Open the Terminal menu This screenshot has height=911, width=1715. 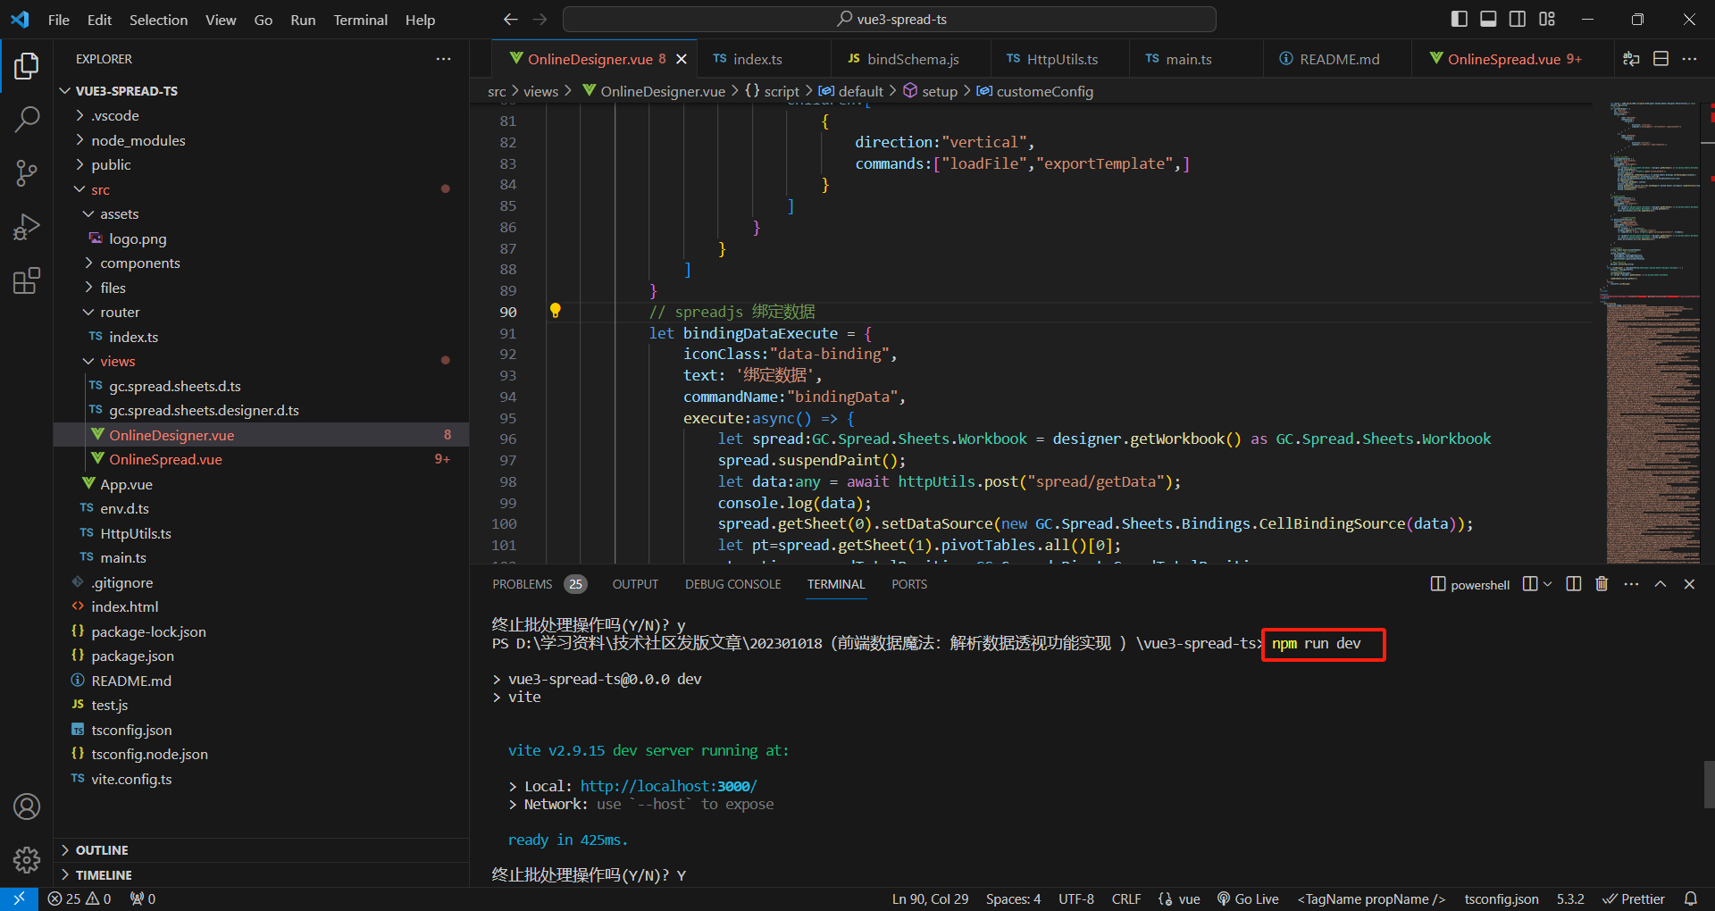click(360, 20)
